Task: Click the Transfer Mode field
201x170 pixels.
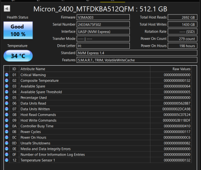Action: tap(103, 39)
